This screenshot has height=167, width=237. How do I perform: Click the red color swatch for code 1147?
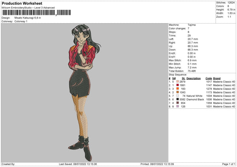[x=178, y=85]
